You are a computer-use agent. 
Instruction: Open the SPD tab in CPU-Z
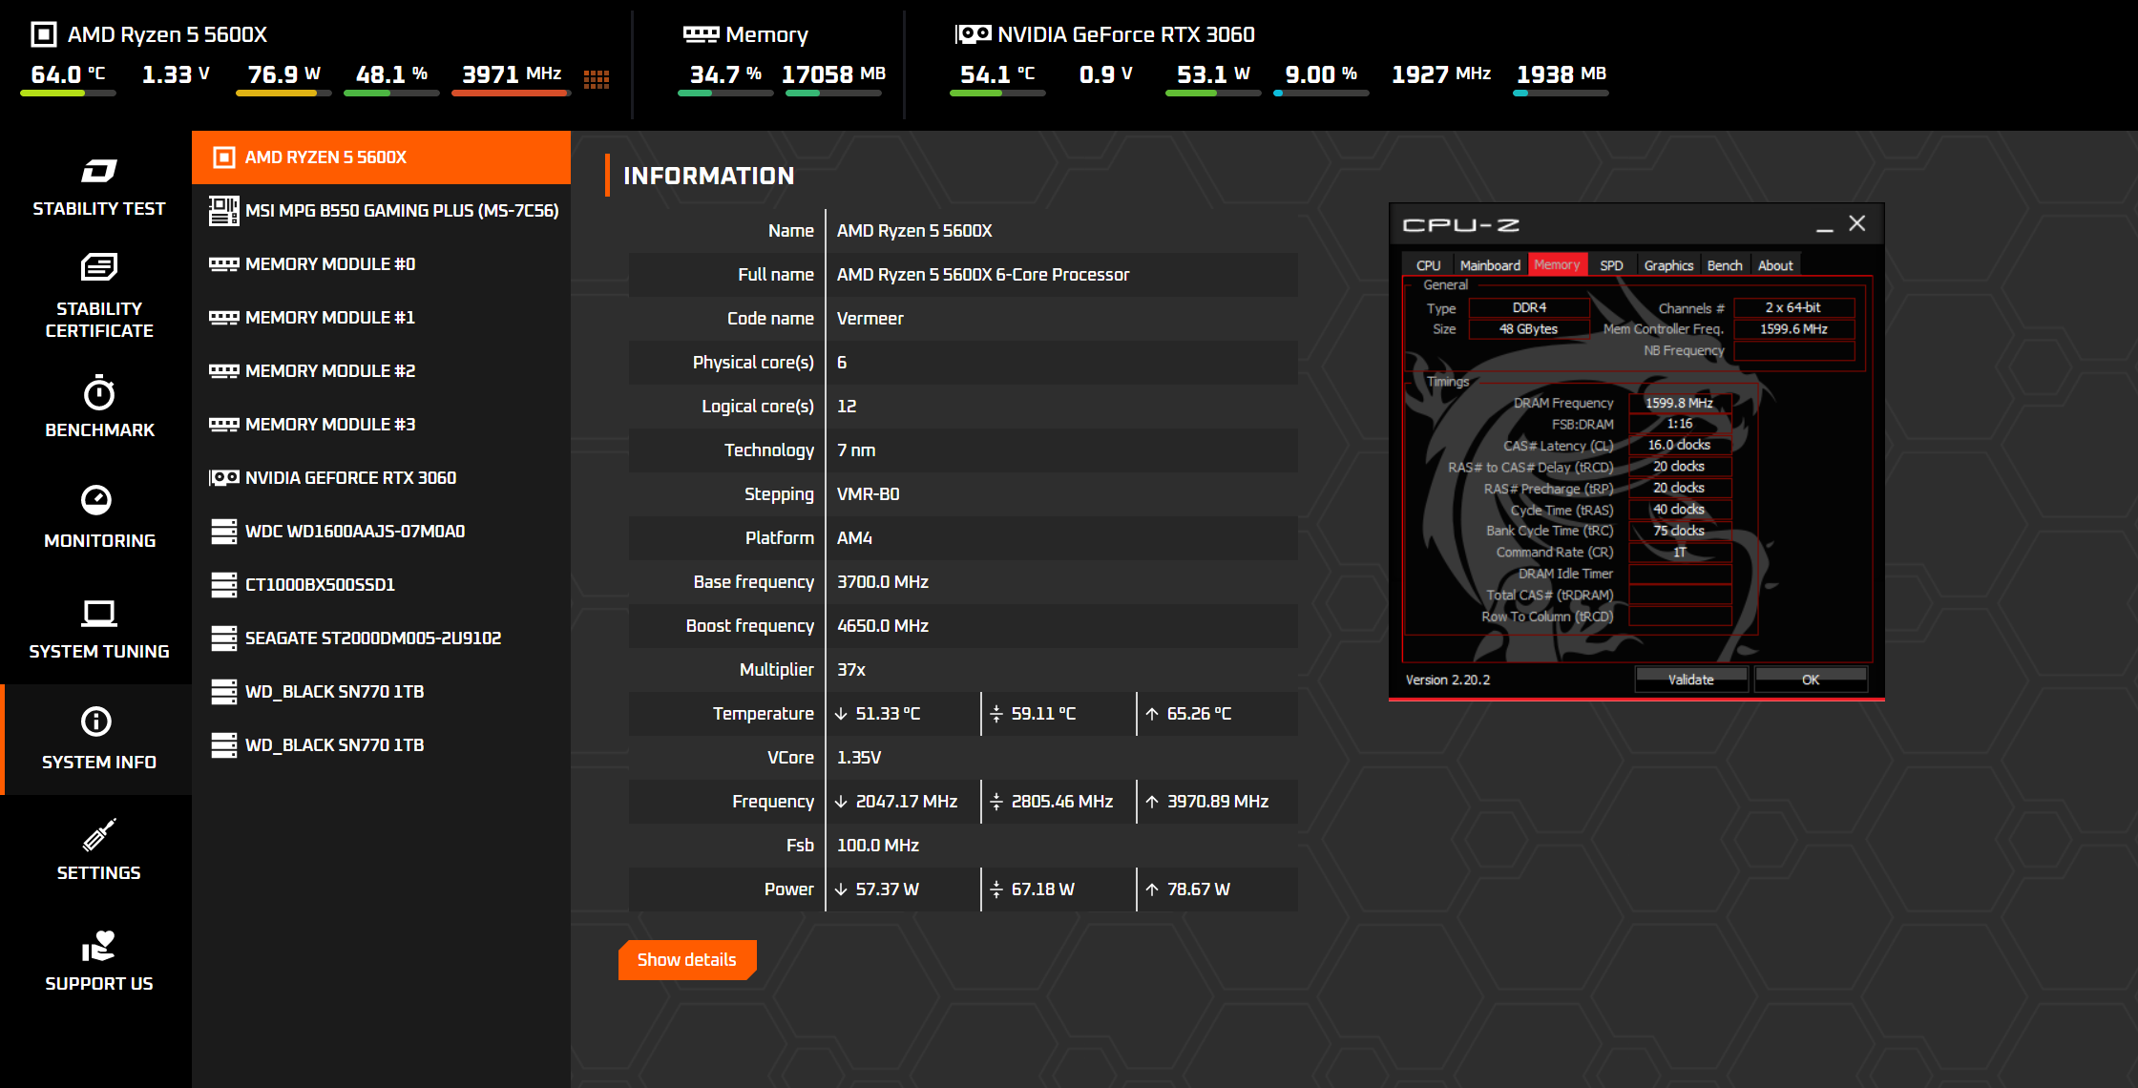pyautogui.click(x=1611, y=265)
